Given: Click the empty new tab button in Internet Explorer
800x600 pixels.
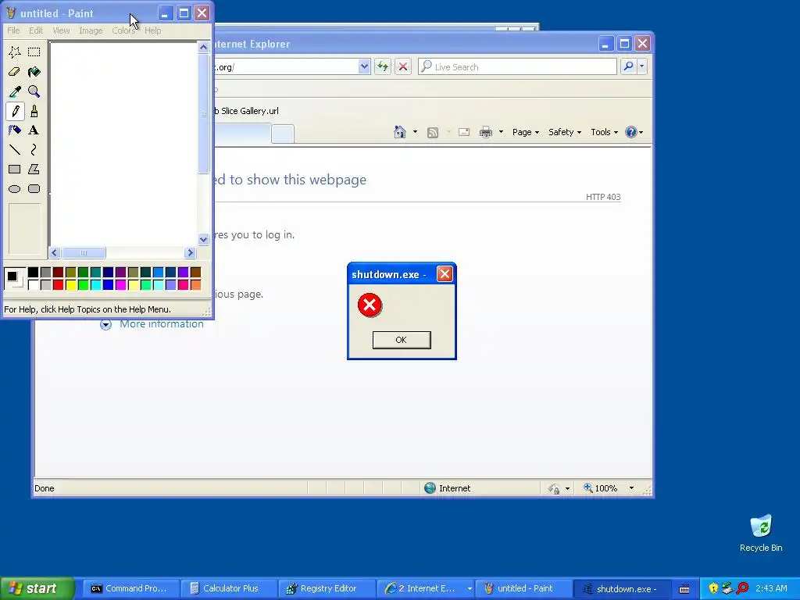Looking at the screenshot, I should (283, 134).
